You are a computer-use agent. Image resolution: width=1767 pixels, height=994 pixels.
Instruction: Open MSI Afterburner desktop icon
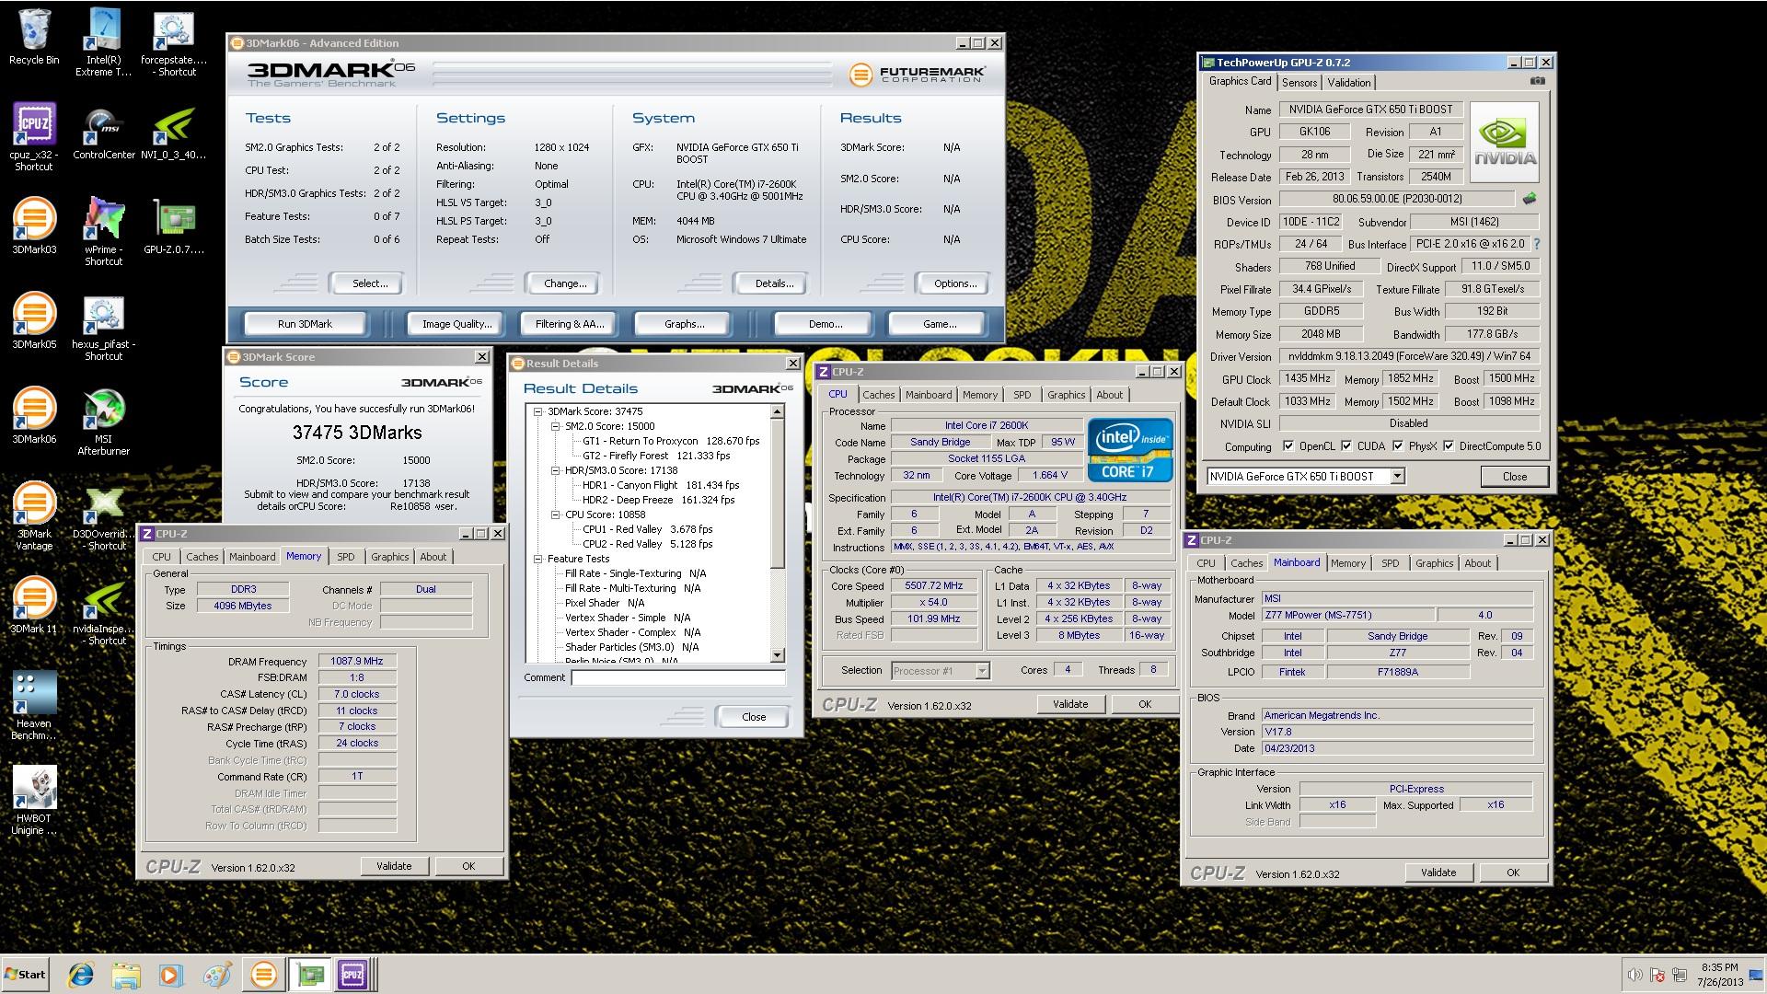[x=103, y=422]
